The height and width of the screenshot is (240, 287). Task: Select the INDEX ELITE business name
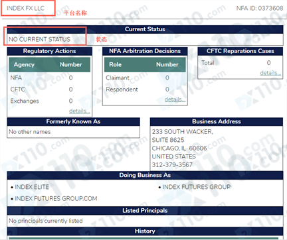[x=32, y=187]
